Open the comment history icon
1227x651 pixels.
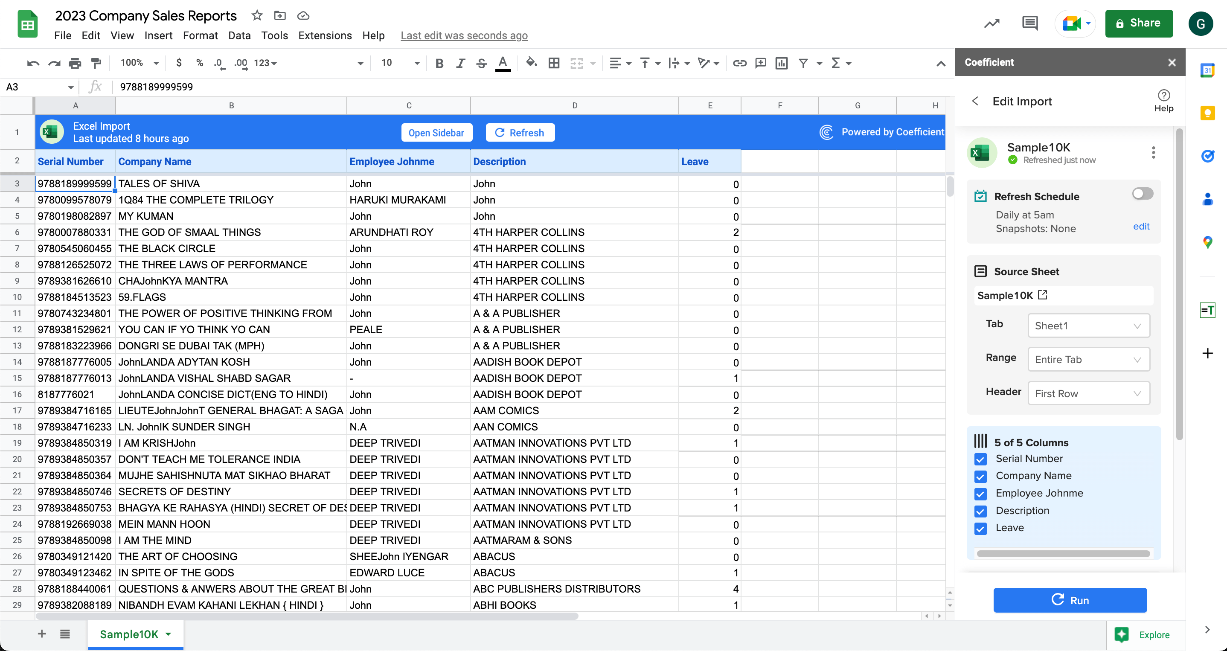coord(1030,23)
